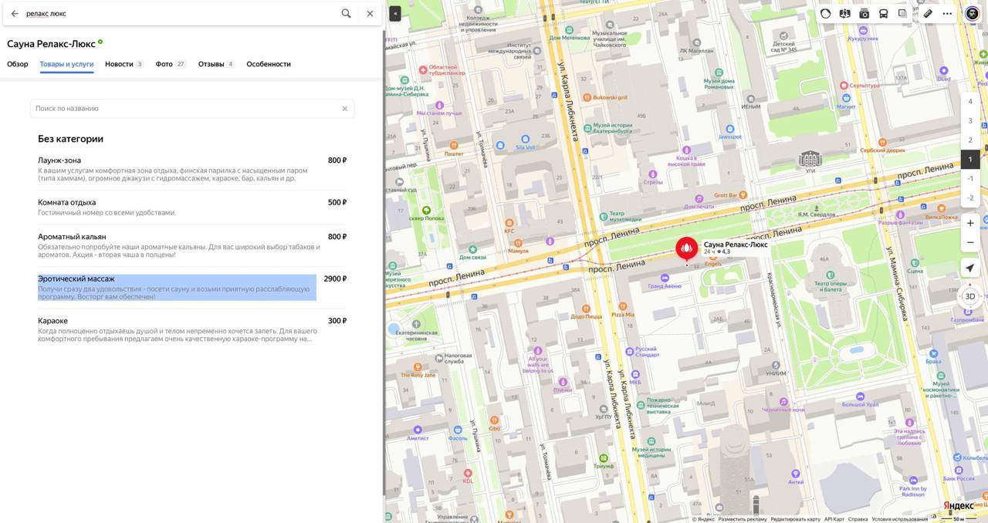Image resolution: width=988 pixels, height=523 pixels.
Task: Switch to the Обзор tab
Action: pyautogui.click(x=18, y=64)
